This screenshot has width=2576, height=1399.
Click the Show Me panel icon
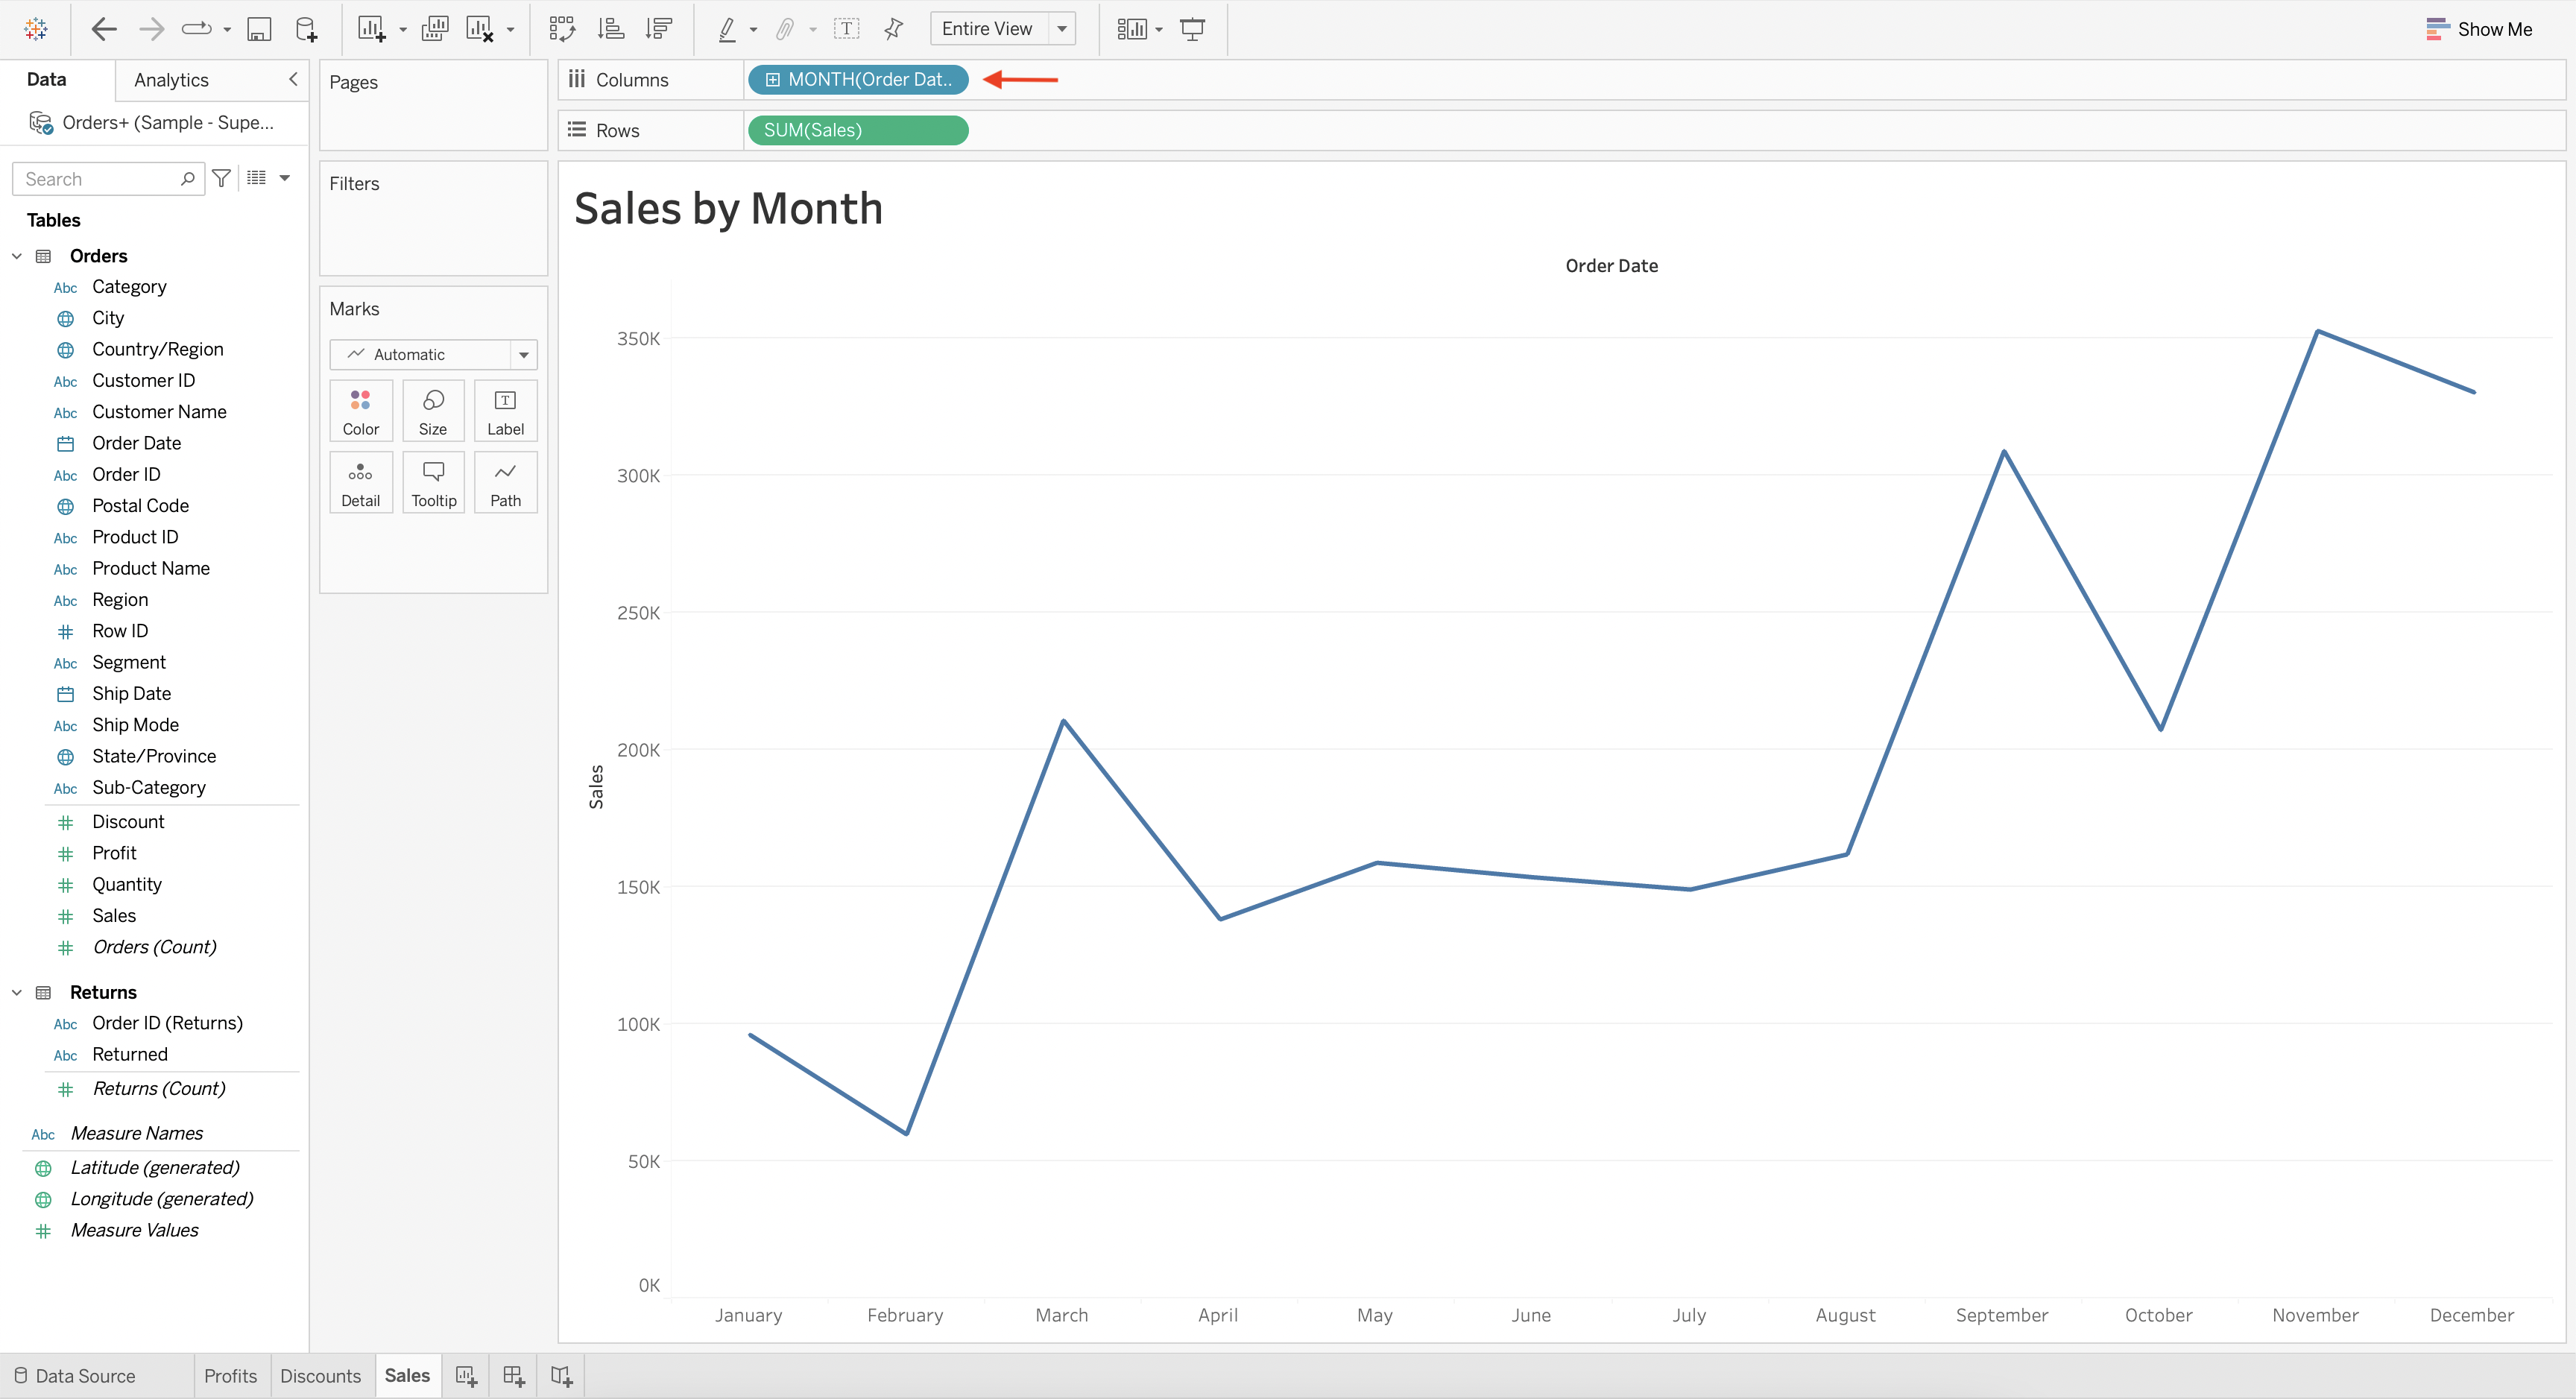[2480, 29]
